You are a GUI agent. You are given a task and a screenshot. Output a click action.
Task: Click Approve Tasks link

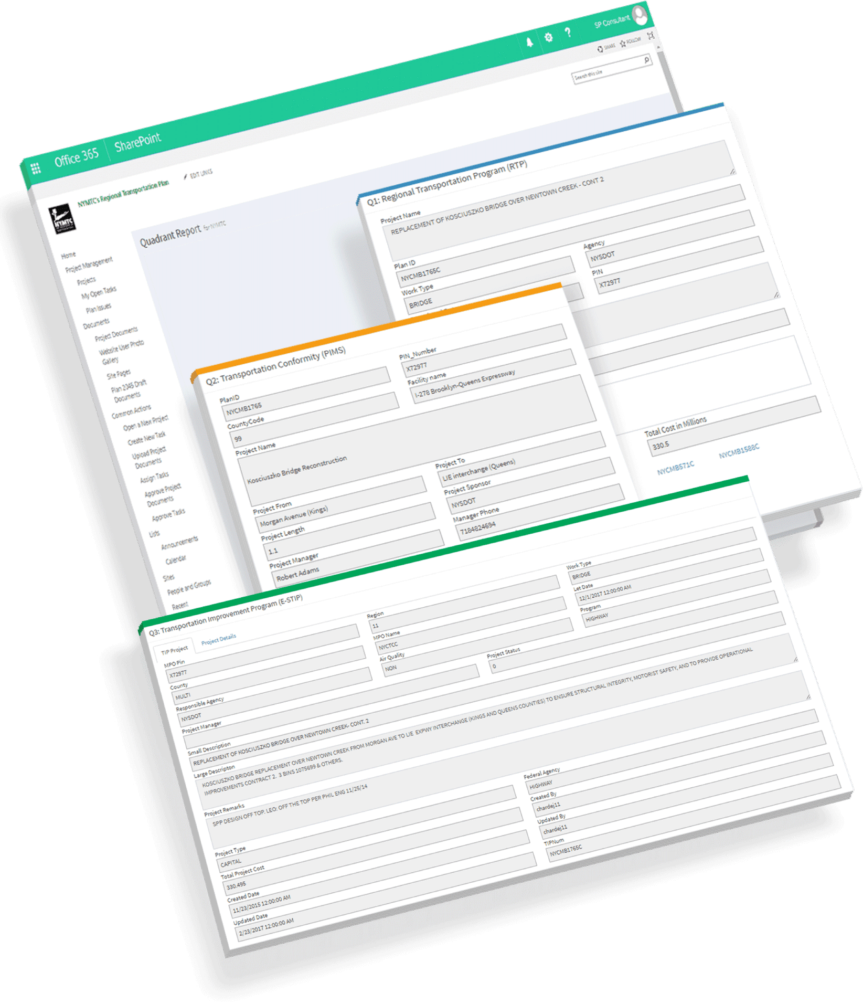(x=168, y=514)
